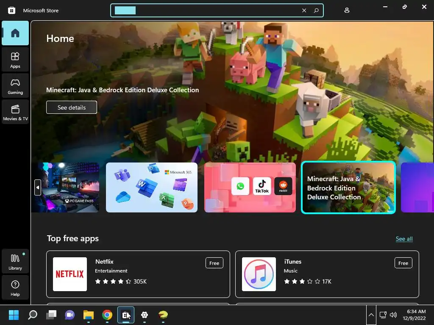Open the Netflix app title
Screen dimensions: 434x325
(x=104, y=262)
